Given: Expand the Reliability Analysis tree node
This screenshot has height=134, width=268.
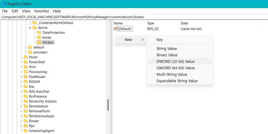Looking at the screenshot, I should coord(21,102).
